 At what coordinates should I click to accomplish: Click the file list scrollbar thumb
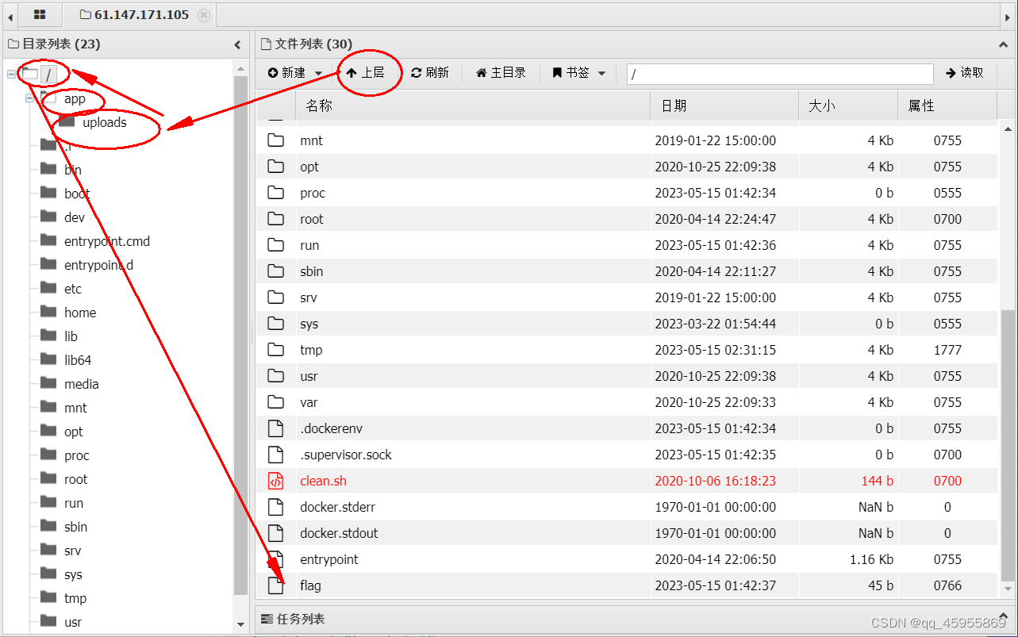click(1008, 444)
